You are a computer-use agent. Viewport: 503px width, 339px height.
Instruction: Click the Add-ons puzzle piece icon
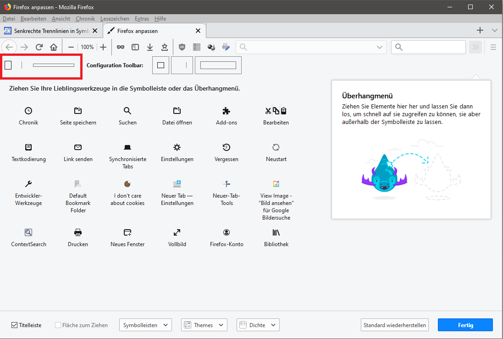point(227,111)
